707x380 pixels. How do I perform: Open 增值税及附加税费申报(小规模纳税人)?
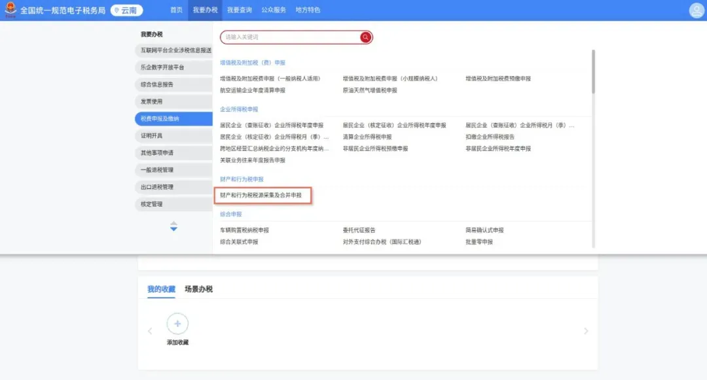click(390, 78)
